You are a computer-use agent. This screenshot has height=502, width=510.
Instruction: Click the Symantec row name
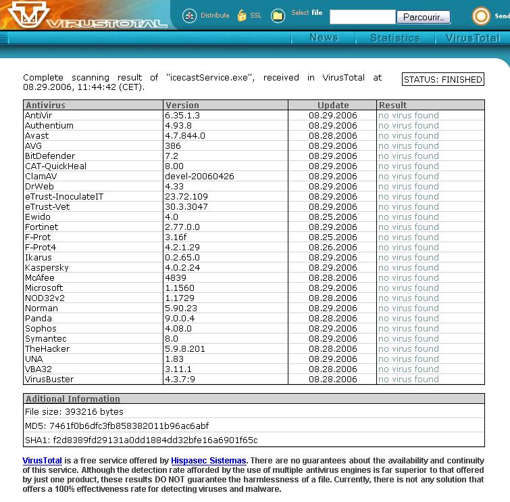pos(45,338)
